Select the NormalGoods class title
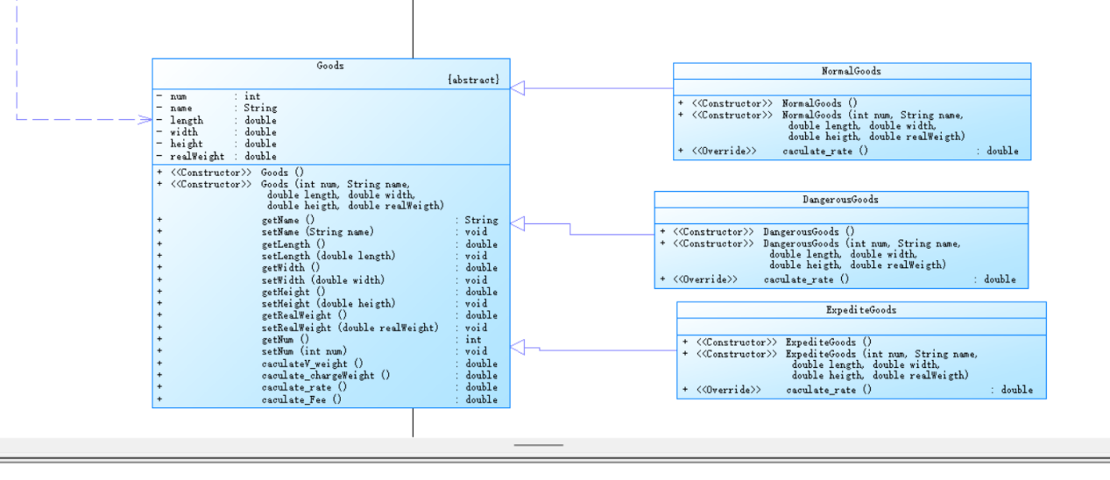 [852, 71]
